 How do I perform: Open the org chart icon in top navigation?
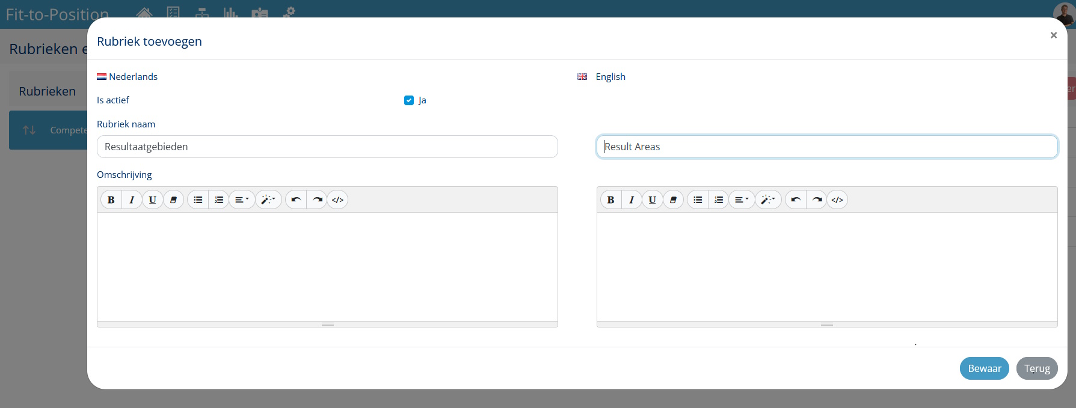click(x=202, y=12)
